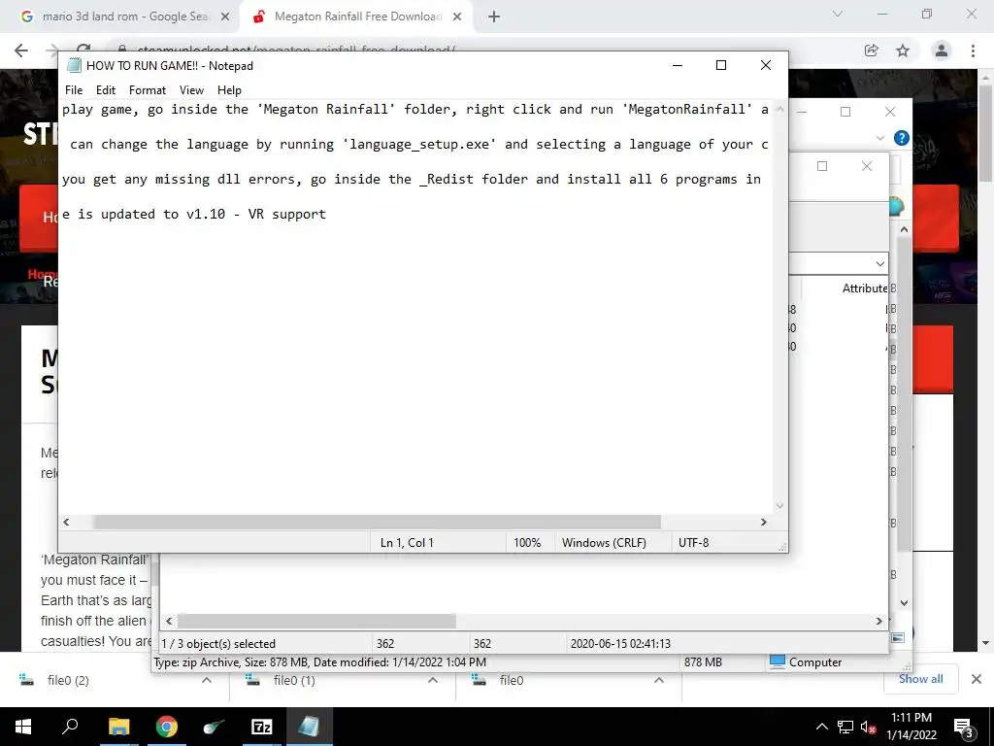Screen dimensions: 994x746
Task: Click the 100% zoom status in Notepad
Action: coord(527,543)
